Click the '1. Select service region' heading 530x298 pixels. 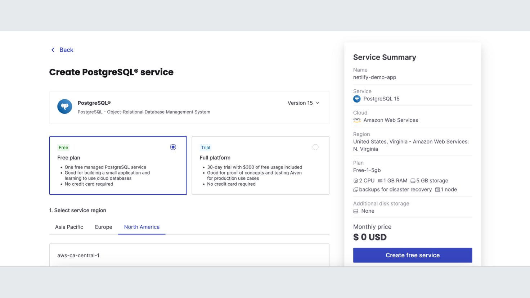(x=78, y=211)
